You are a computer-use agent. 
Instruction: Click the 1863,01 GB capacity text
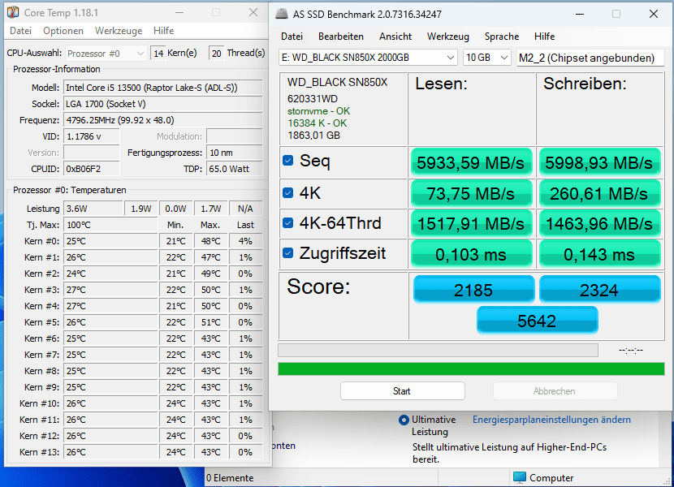click(313, 136)
